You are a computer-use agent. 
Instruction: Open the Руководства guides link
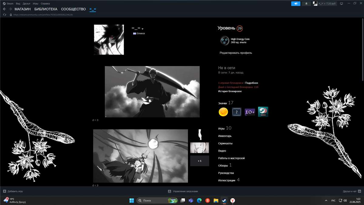pyautogui.click(x=226, y=173)
